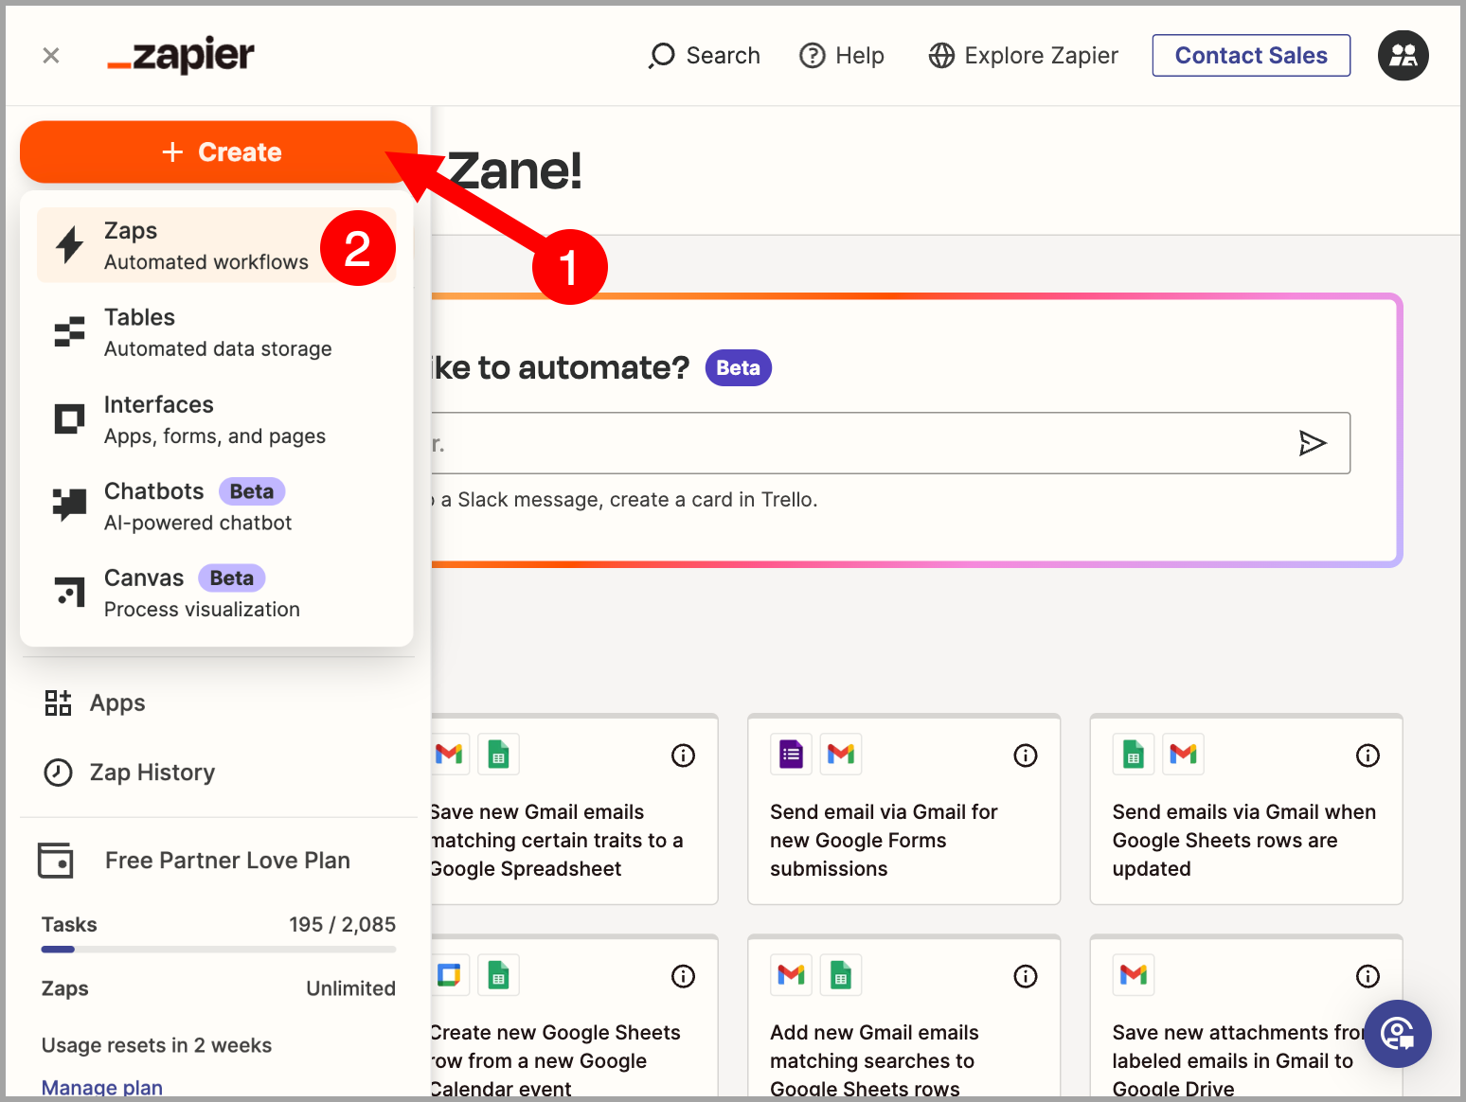Open Save new Gmail emails template card

click(x=574, y=809)
